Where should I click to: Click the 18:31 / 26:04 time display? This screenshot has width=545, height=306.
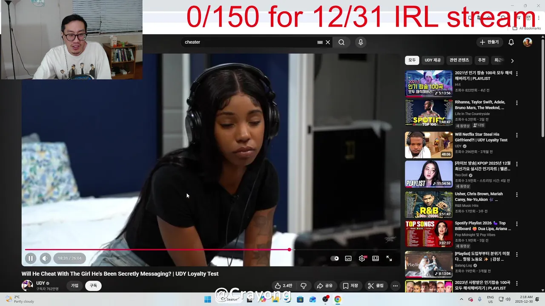click(x=70, y=258)
